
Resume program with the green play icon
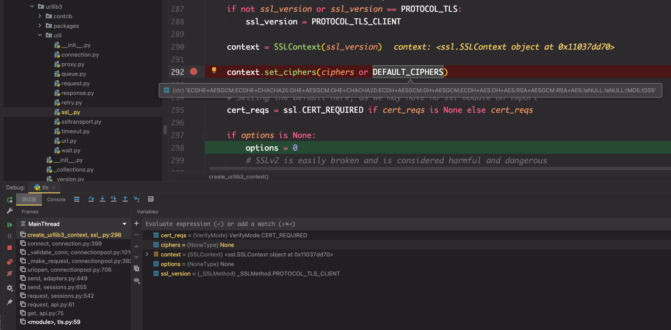tap(10, 225)
